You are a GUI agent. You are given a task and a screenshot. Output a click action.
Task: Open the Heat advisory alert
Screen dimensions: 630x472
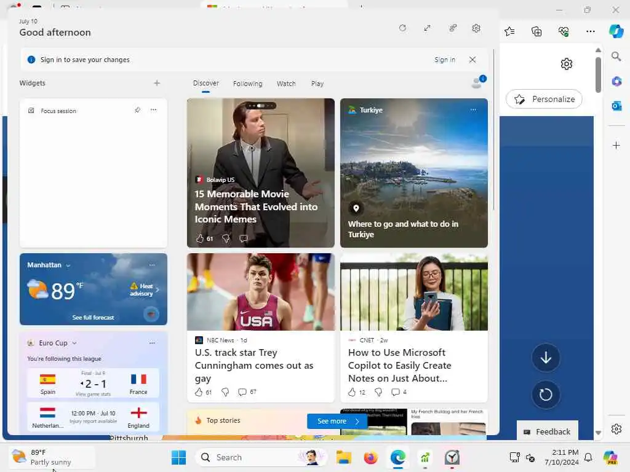[x=144, y=290]
